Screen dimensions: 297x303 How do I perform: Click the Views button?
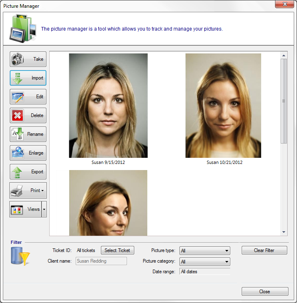point(26,209)
